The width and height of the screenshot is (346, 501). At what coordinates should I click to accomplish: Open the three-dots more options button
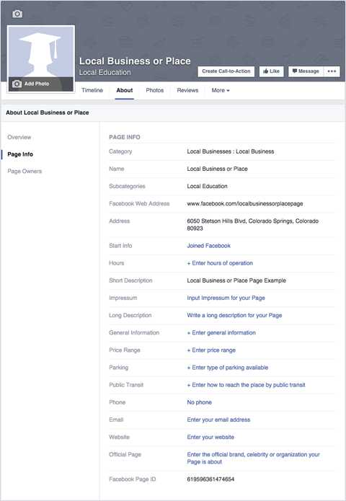point(332,71)
